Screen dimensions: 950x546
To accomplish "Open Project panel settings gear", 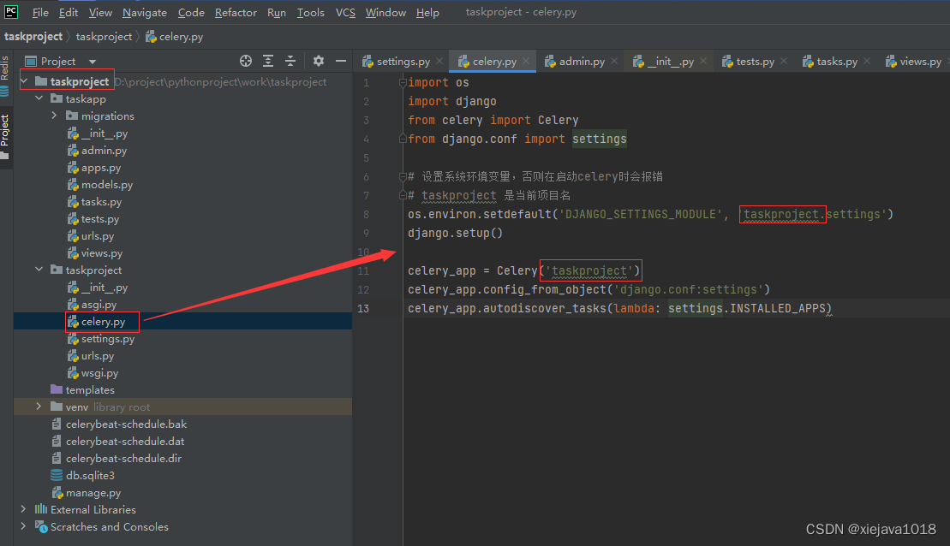I will coord(319,61).
